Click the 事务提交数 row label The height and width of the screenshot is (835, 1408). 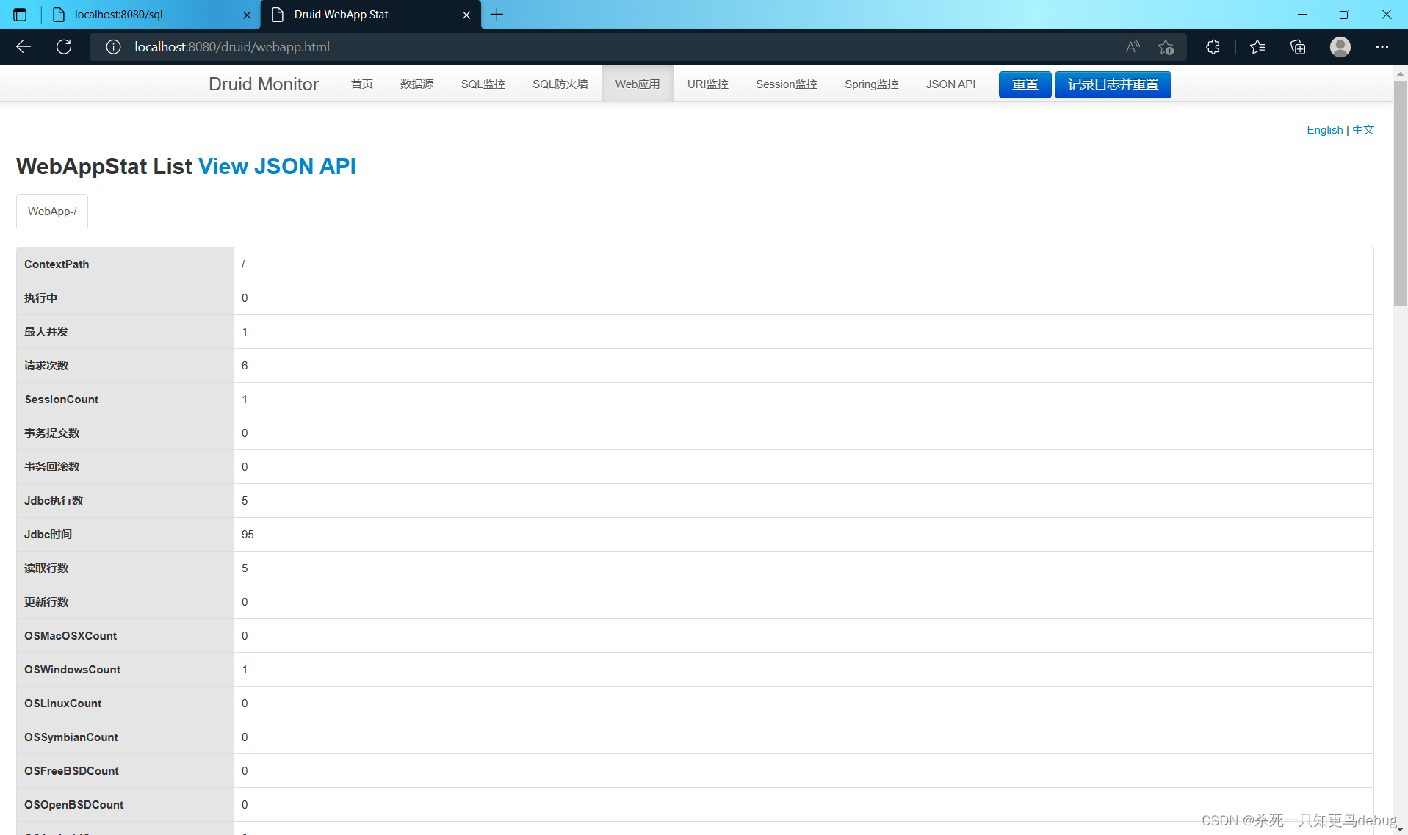pos(52,433)
